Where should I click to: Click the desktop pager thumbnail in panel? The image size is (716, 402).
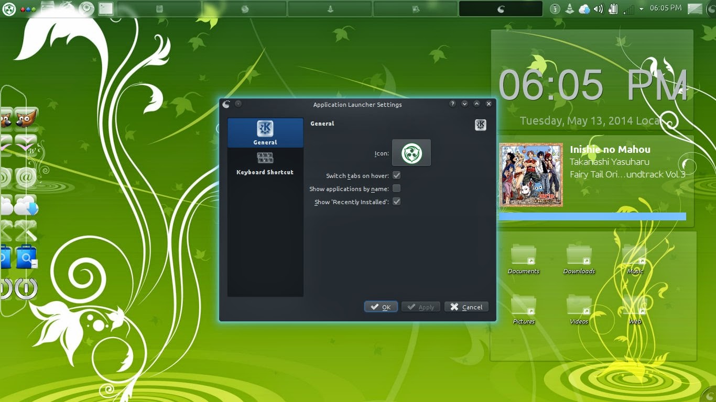(695, 8)
